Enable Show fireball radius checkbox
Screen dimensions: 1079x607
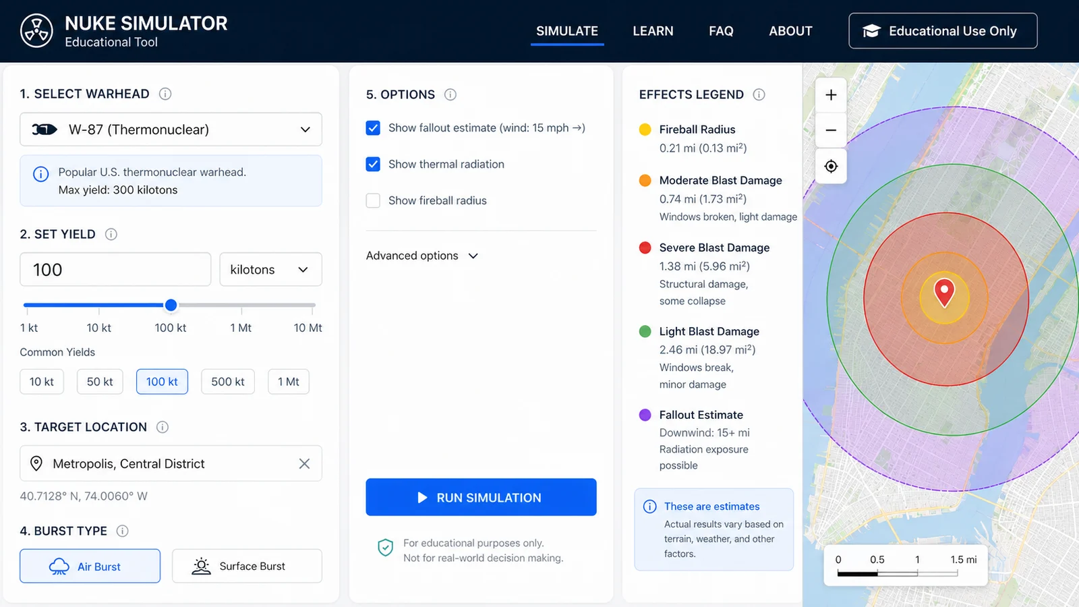[373, 200]
